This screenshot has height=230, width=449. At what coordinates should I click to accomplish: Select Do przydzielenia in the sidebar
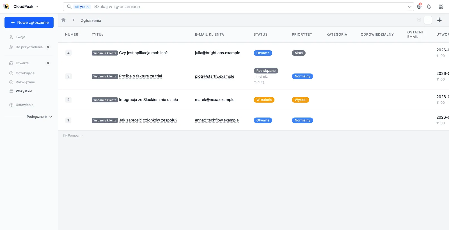click(x=29, y=47)
